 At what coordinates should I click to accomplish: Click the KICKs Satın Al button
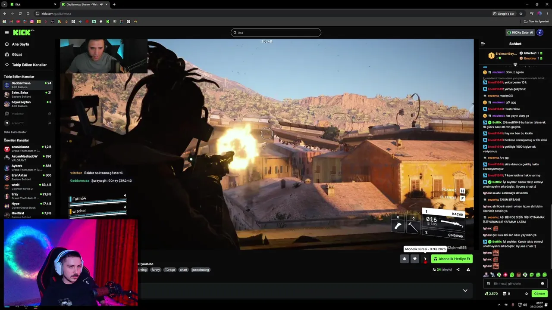click(x=520, y=32)
